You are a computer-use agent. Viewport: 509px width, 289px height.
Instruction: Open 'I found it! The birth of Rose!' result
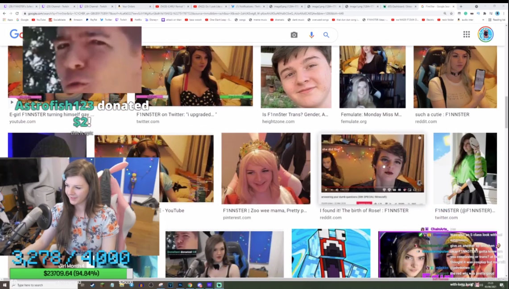click(364, 211)
